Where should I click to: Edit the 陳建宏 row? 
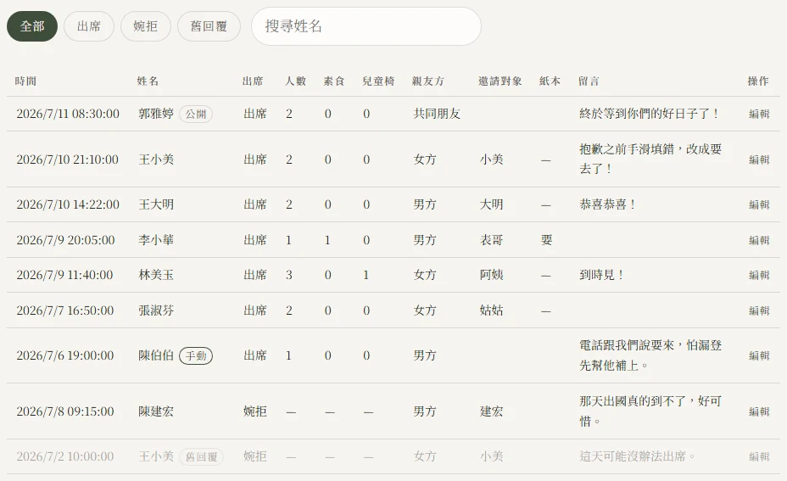pyautogui.click(x=759, y=411)
